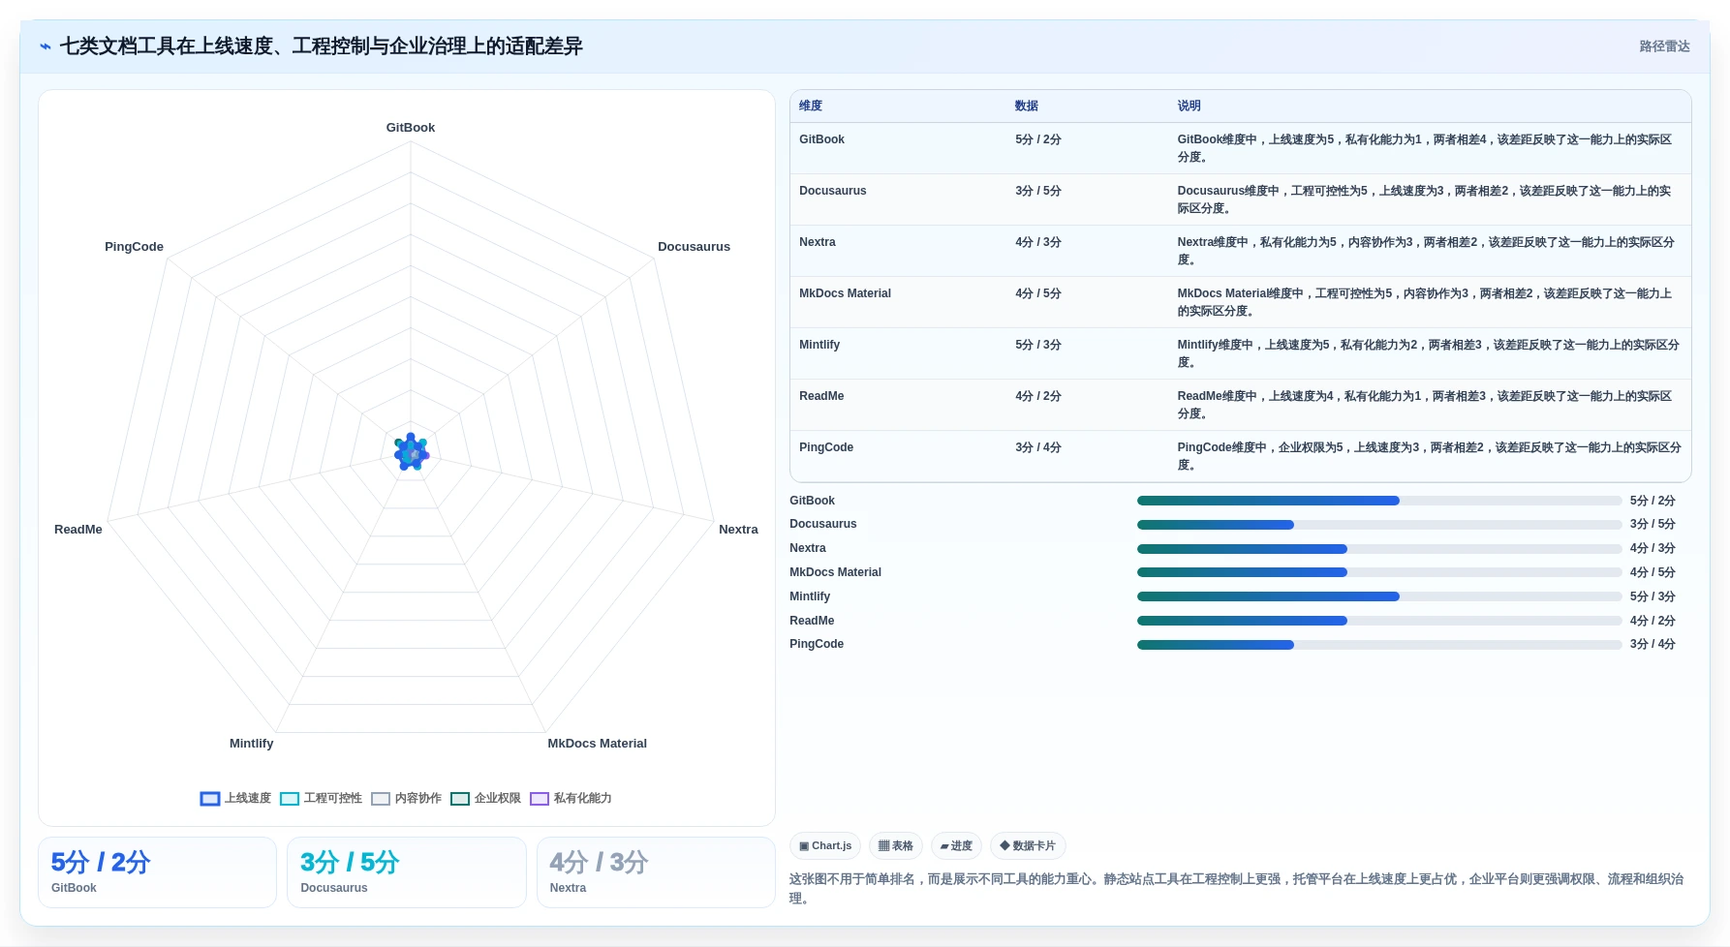The height and width of the screenshot is (947, 1730).
Task: Toggle the 上线速度 legend swatch
Action: click(210, 799)
